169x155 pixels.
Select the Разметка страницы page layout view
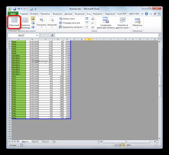(x=25, y=23)
